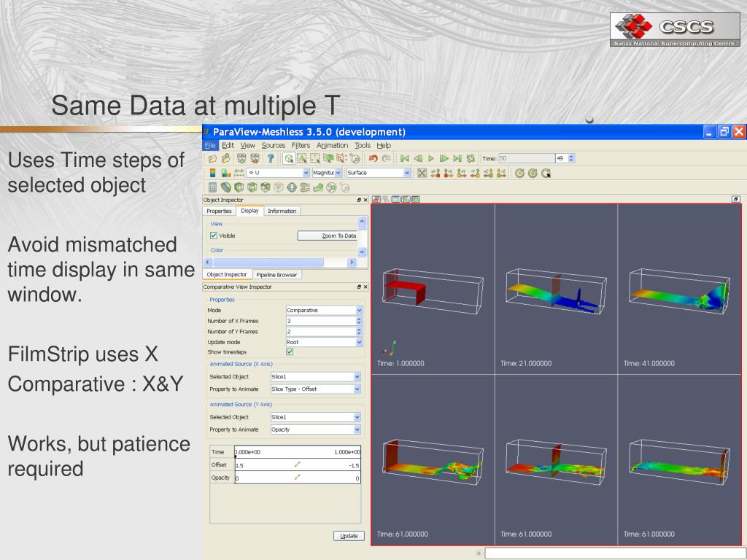This screenshot has height=560, width=747.
Task: Switch to the Pipeline Browser tab
Action: pyautogui.click(x=276, y=275)
